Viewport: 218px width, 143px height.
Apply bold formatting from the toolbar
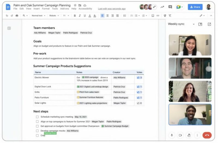point(75,16)
